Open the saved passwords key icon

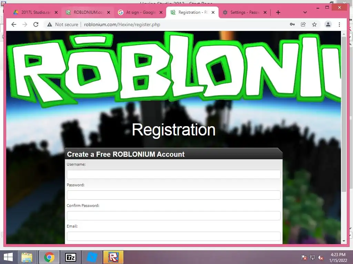292,24
